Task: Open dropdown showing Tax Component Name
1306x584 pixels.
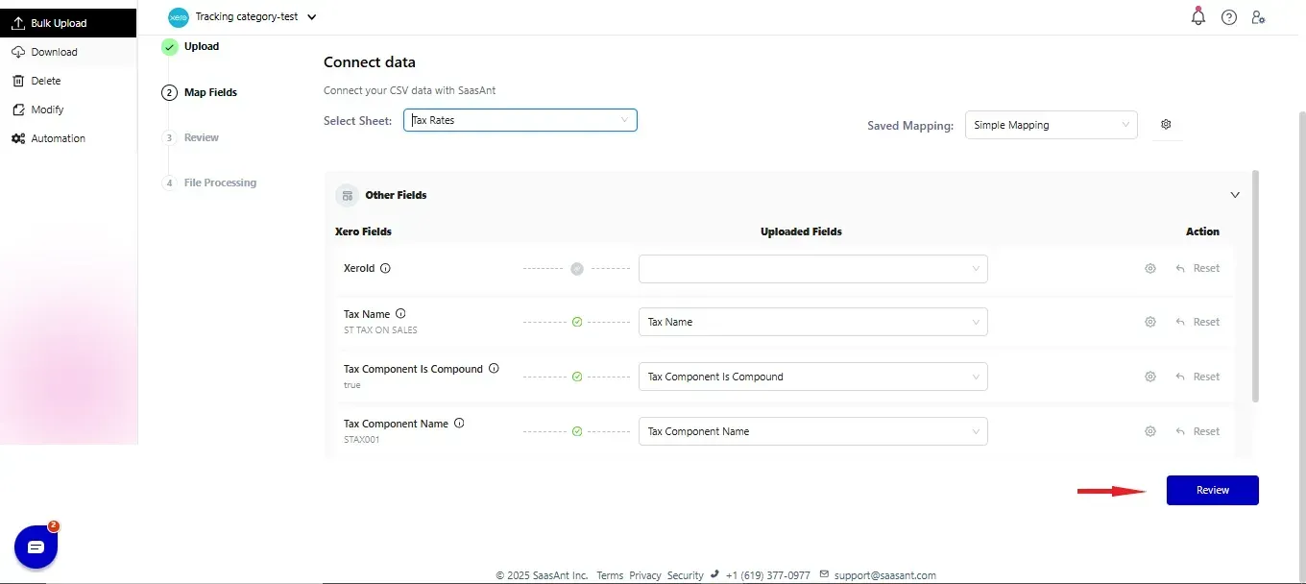Action: coord(812,432)
